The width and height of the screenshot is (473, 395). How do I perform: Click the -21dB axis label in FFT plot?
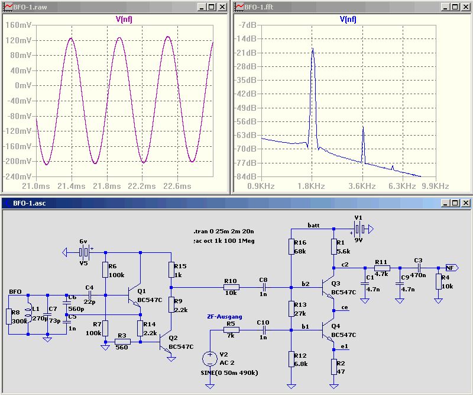(246, 53)
